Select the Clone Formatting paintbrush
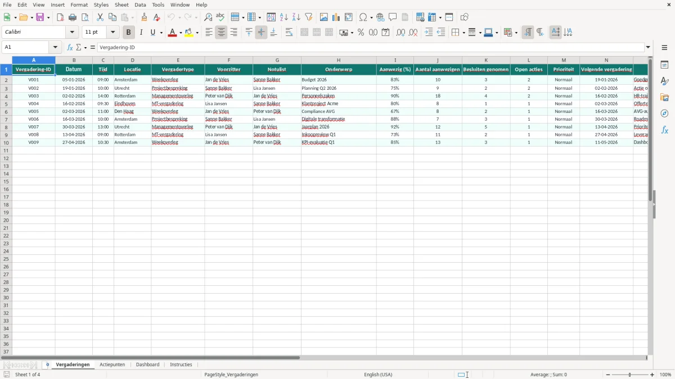 click(145, 17)
